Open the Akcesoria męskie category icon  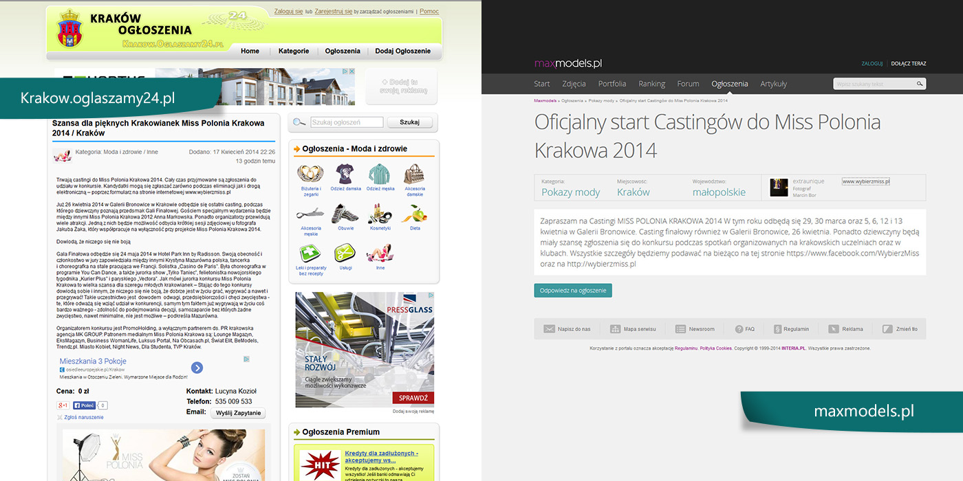pyautogui.click(x=310, y=214)
